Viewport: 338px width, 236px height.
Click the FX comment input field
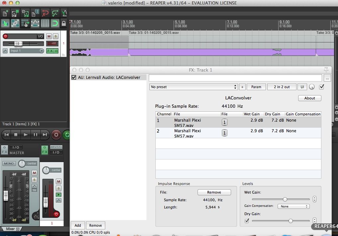click(x=235, y=78)
